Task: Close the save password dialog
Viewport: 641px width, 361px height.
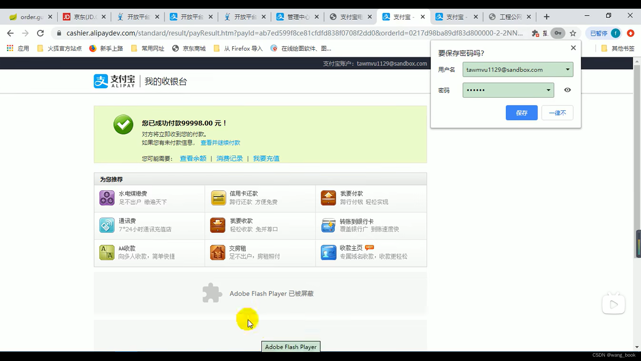Action: click(x=573, y=47)
